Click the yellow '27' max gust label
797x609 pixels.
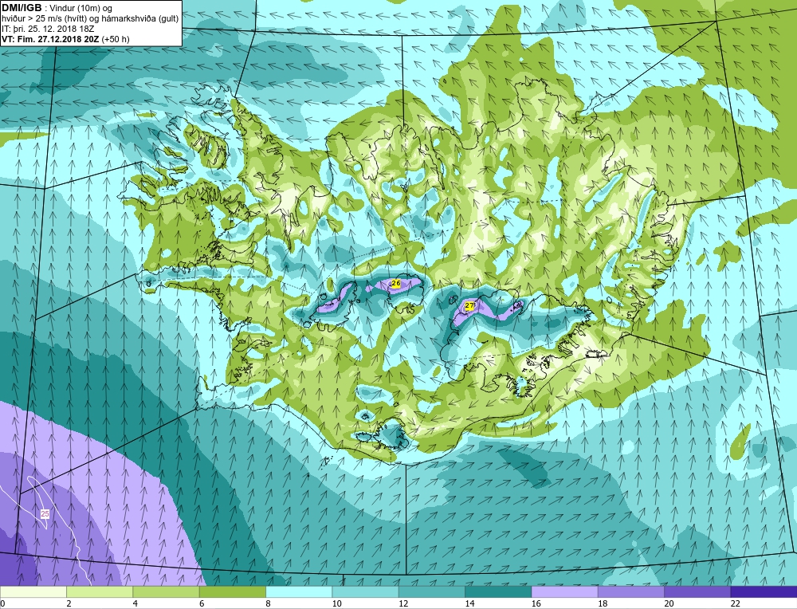(469, 305)
